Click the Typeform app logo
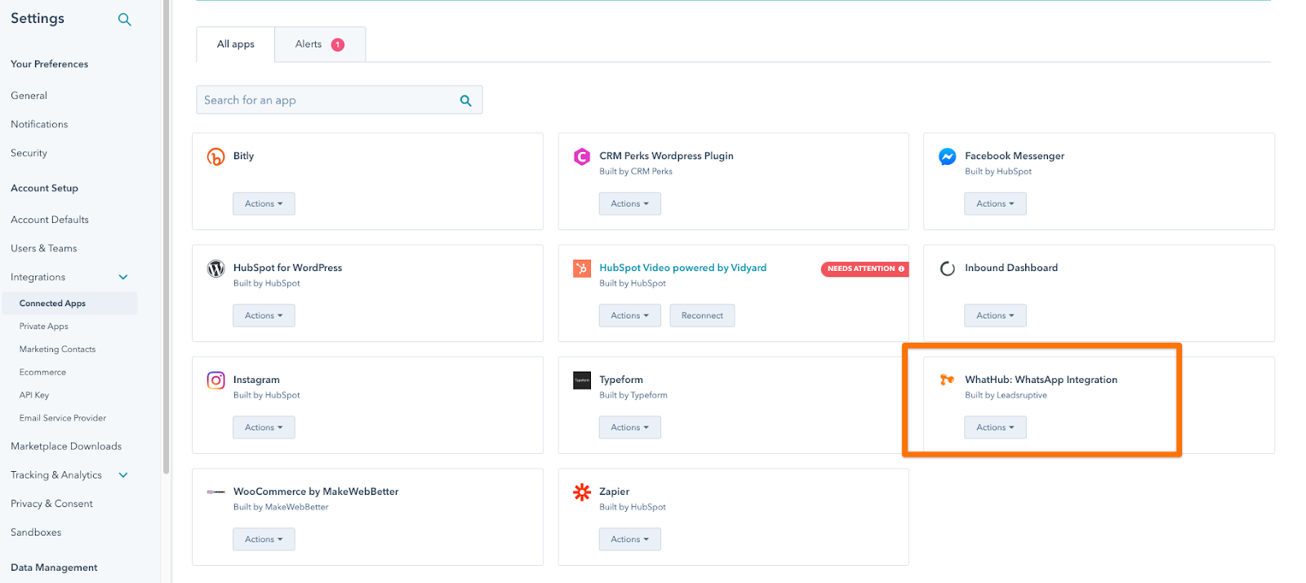 click(x=582, y=381)
